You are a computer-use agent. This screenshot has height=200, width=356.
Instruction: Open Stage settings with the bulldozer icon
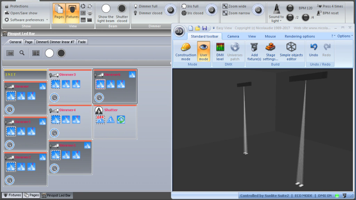270,51
